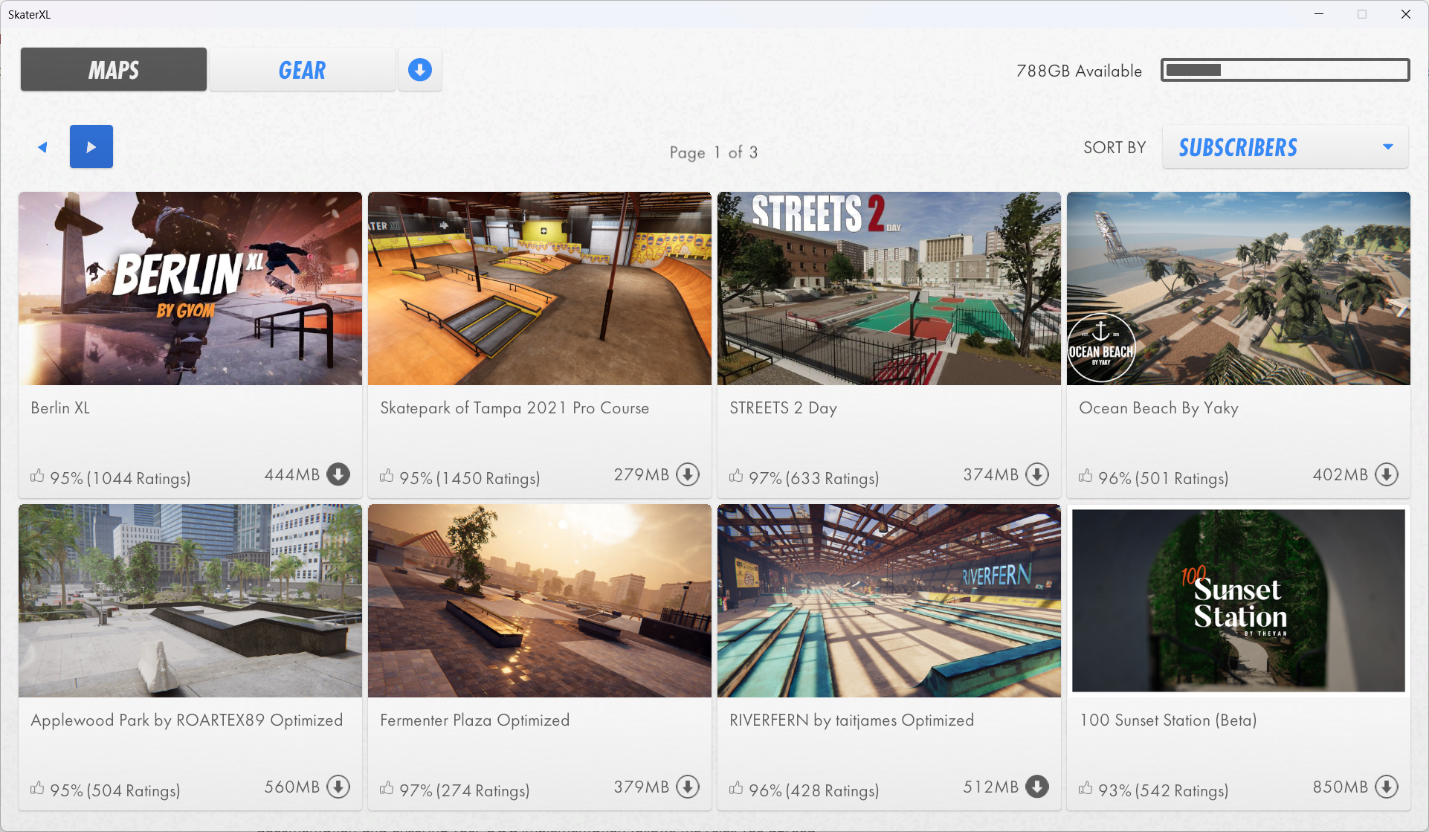Download Skatepark of Tampa 2021 Pro Course
Image resolution: width=1429 pixels, height=832 pixels.
(688, 474)
